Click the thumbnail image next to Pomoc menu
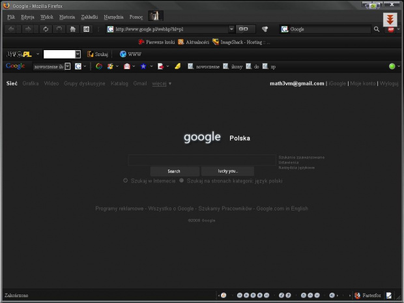404x303 pixels. [x=156, y=16]
